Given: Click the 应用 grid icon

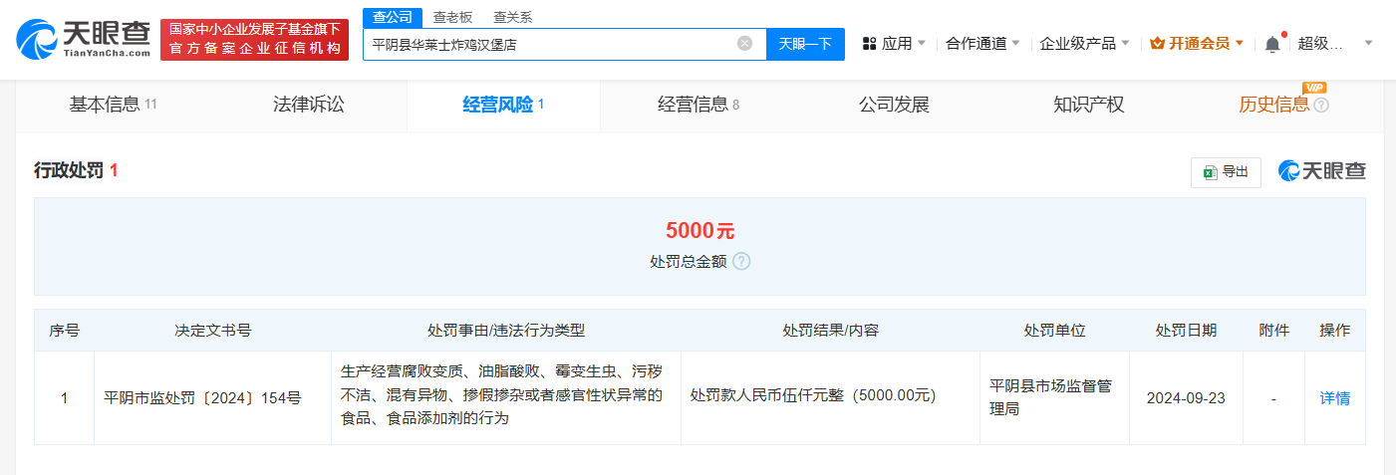Looking at the screenshot, I should pyautogui.click(x=869, y=44).
